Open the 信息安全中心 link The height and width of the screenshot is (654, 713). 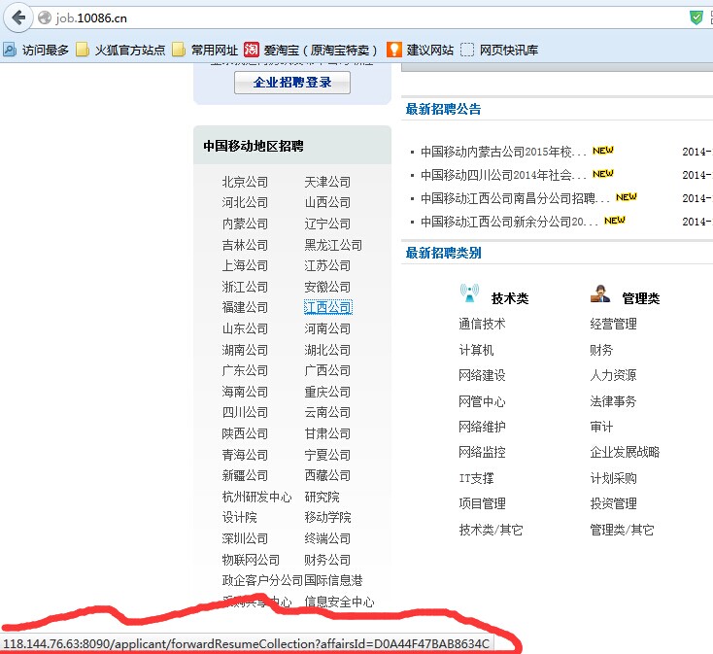point(339,602)
